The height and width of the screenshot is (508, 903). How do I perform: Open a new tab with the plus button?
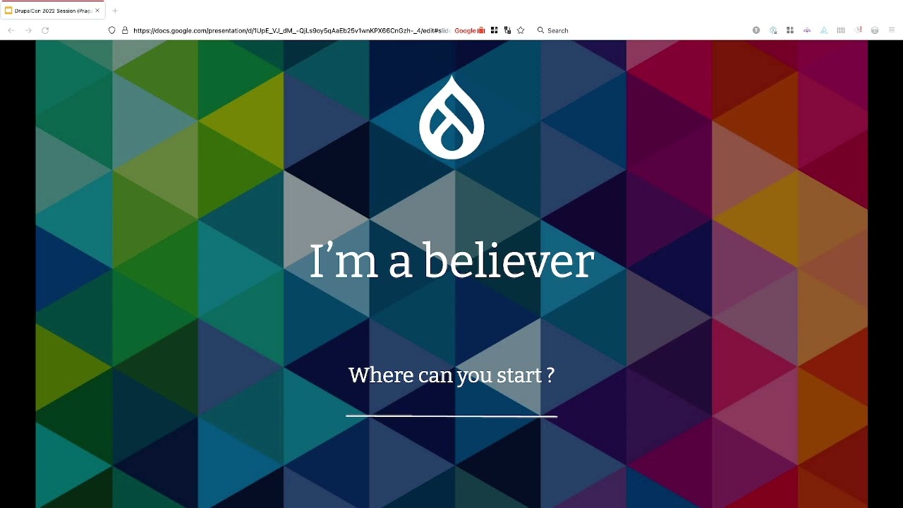(x=115, y=11)
